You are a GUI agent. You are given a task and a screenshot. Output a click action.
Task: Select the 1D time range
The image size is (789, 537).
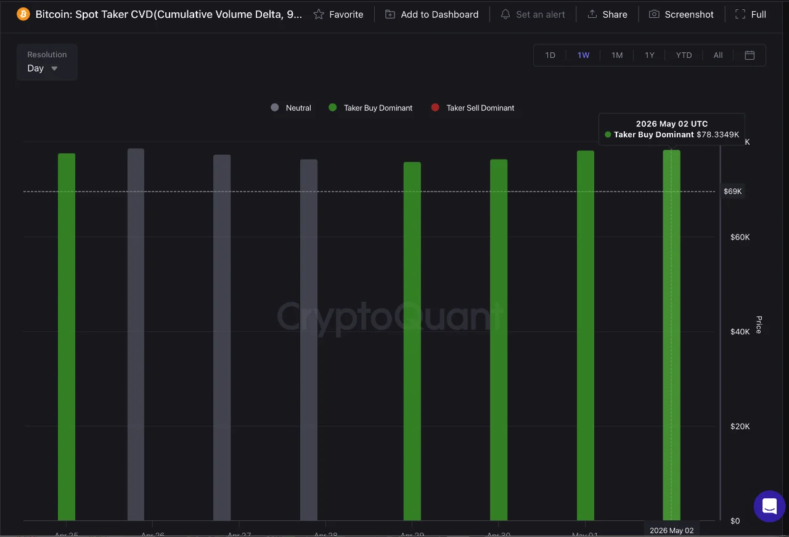click(550, 55)
